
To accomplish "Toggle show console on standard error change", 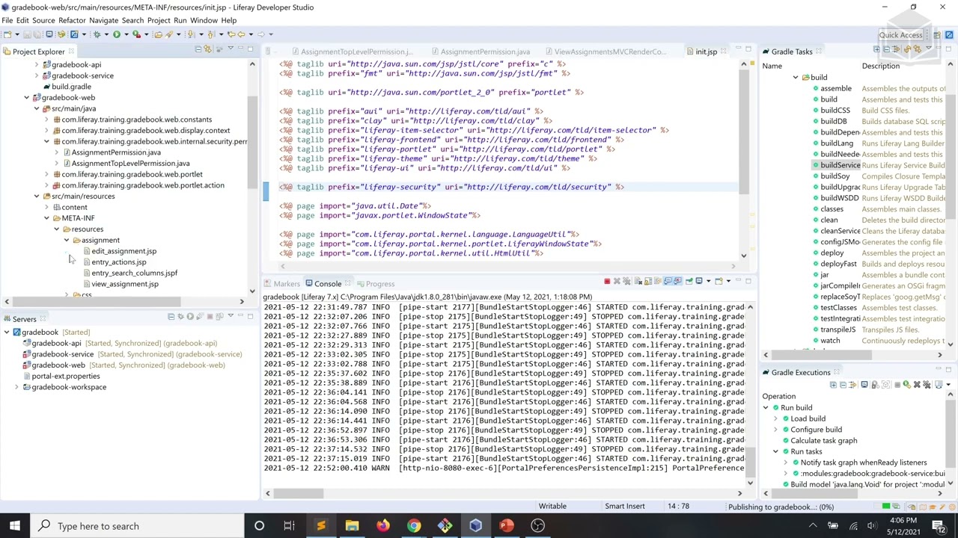I will [677, 282].
